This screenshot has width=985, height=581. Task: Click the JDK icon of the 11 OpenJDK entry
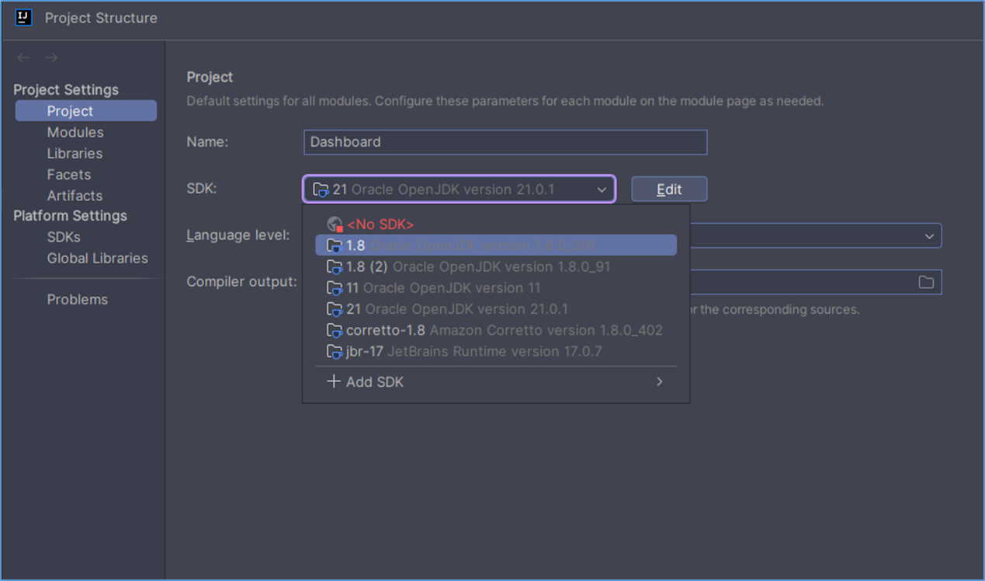click(x=335, y=288)
